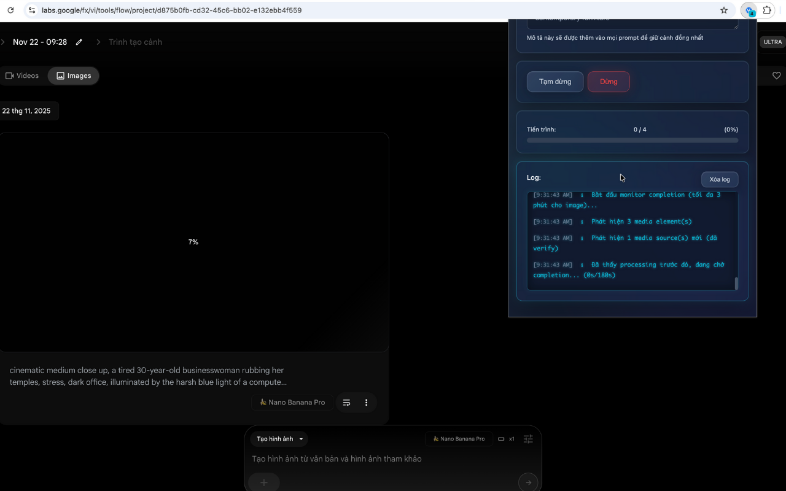Screen dimensions: 786x491
Task: Click the '0 / 4' progress counter
Action: point(640,130)
